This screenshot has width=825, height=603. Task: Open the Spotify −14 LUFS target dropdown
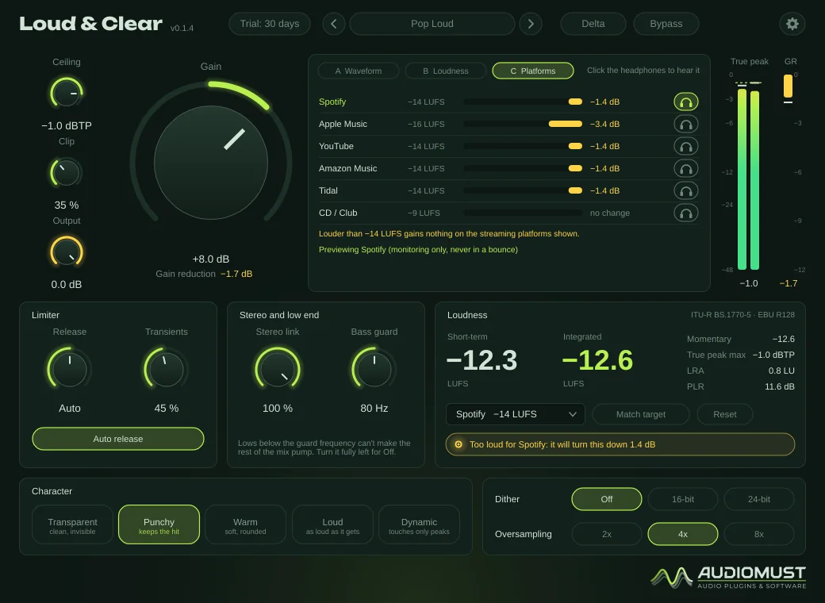tap(516, 414)
